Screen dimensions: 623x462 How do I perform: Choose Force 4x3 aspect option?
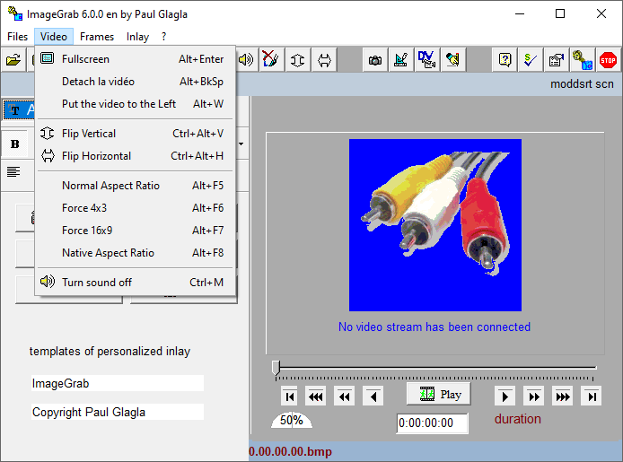[136, 207]
